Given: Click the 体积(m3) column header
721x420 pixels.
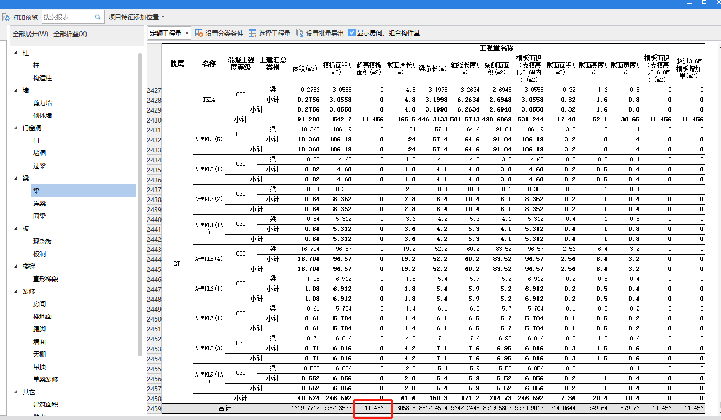Looking at the screenshot, I should 305,69.
